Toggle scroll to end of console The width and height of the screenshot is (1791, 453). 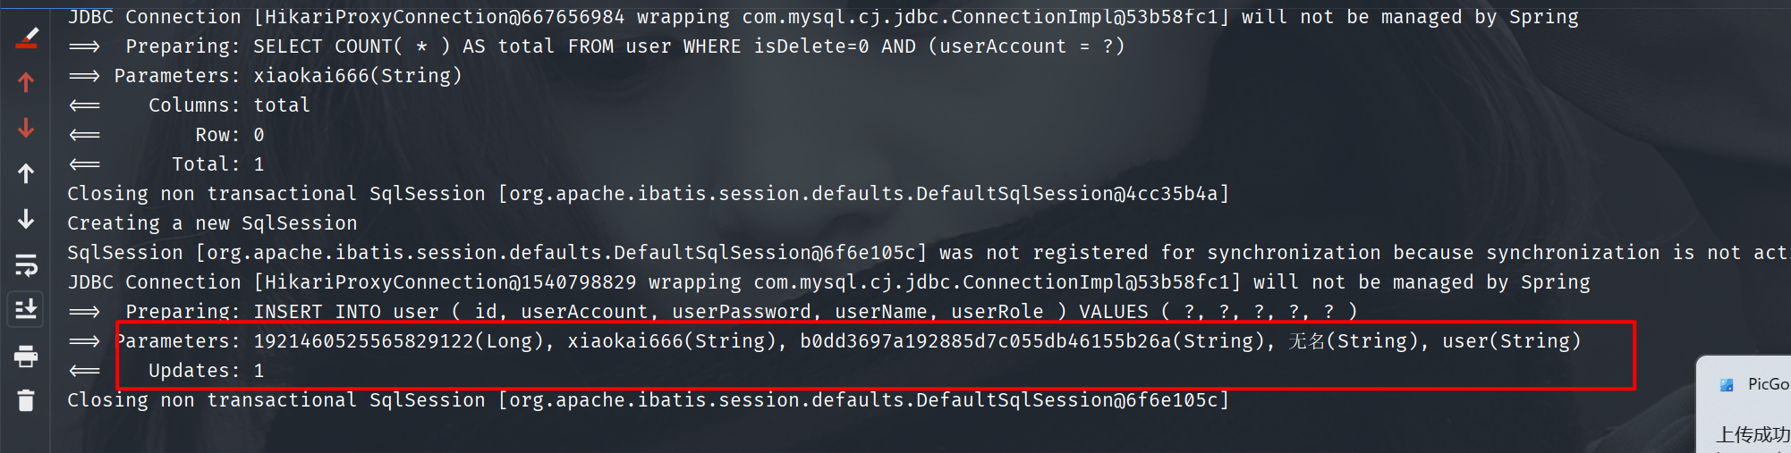[x=26, y=309]
